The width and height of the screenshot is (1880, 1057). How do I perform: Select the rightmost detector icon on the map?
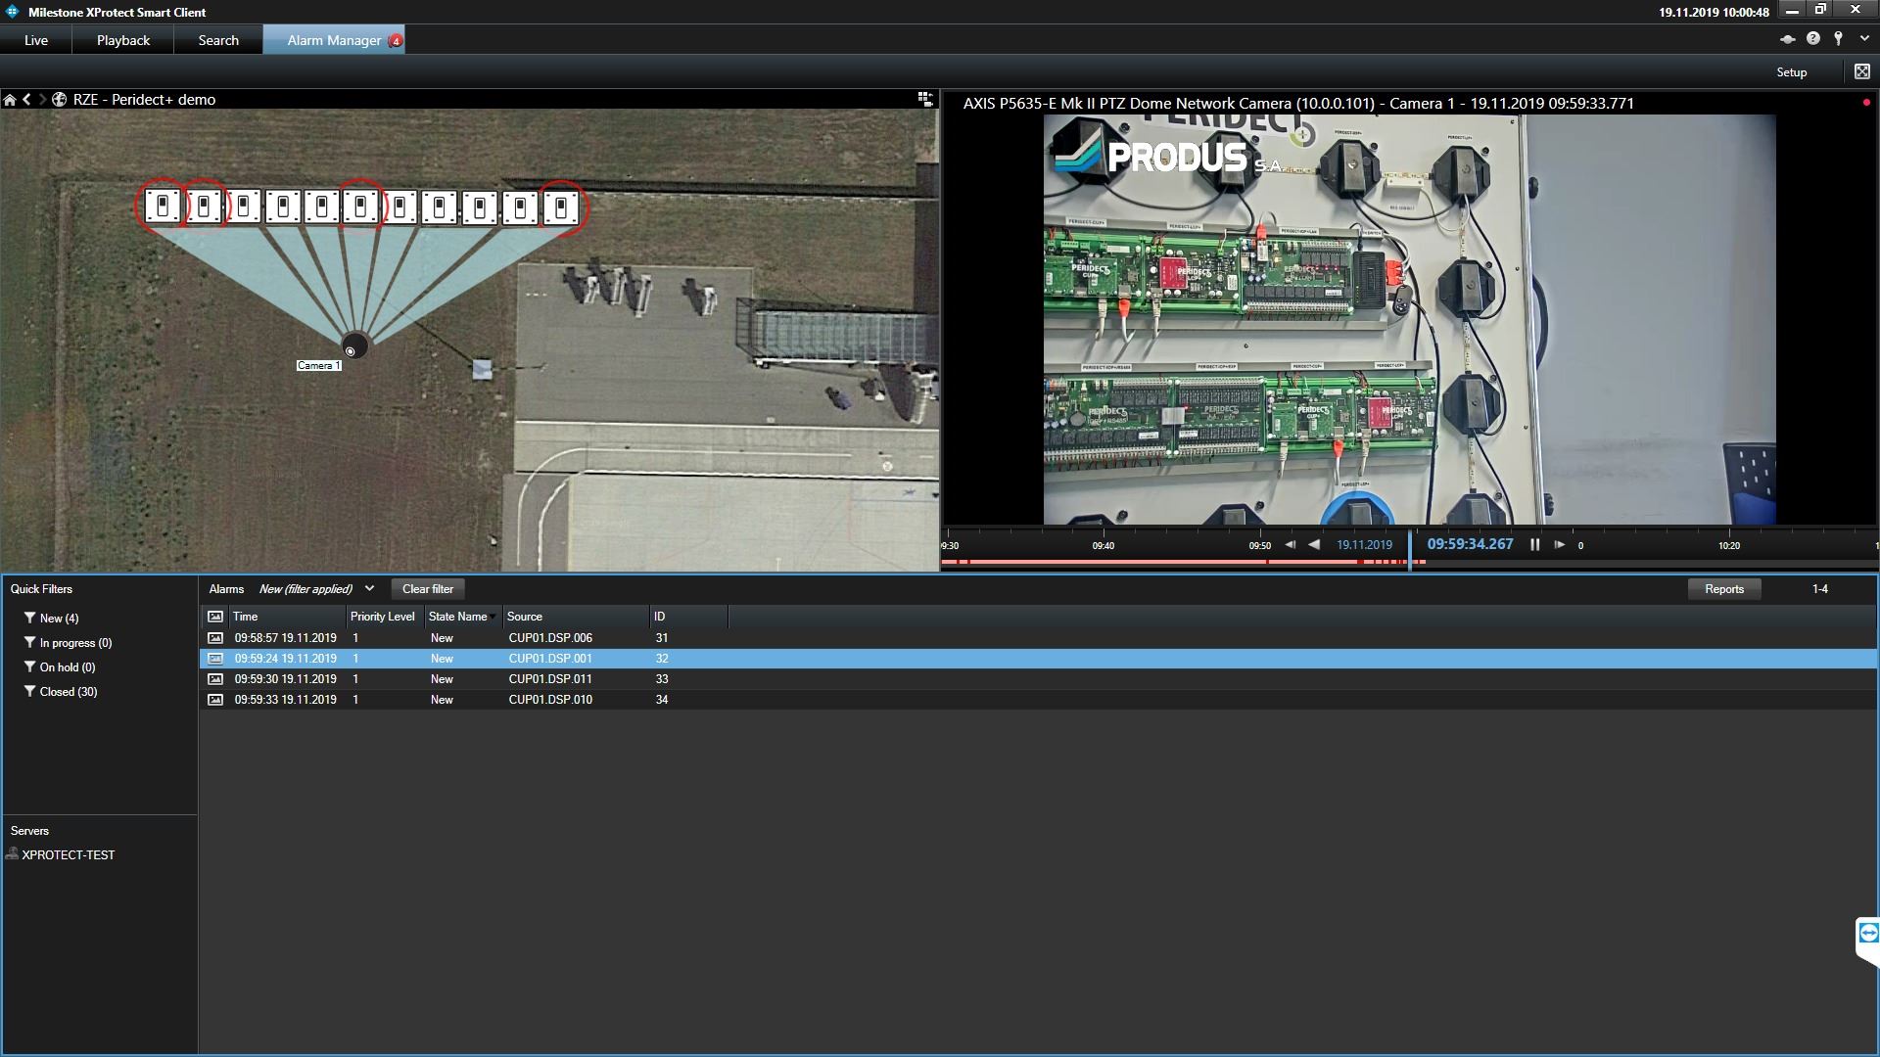[x=561, y=207]
